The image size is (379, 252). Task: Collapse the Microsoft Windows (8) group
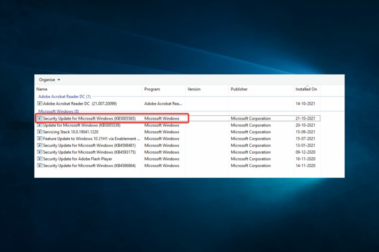pos(59,111)
